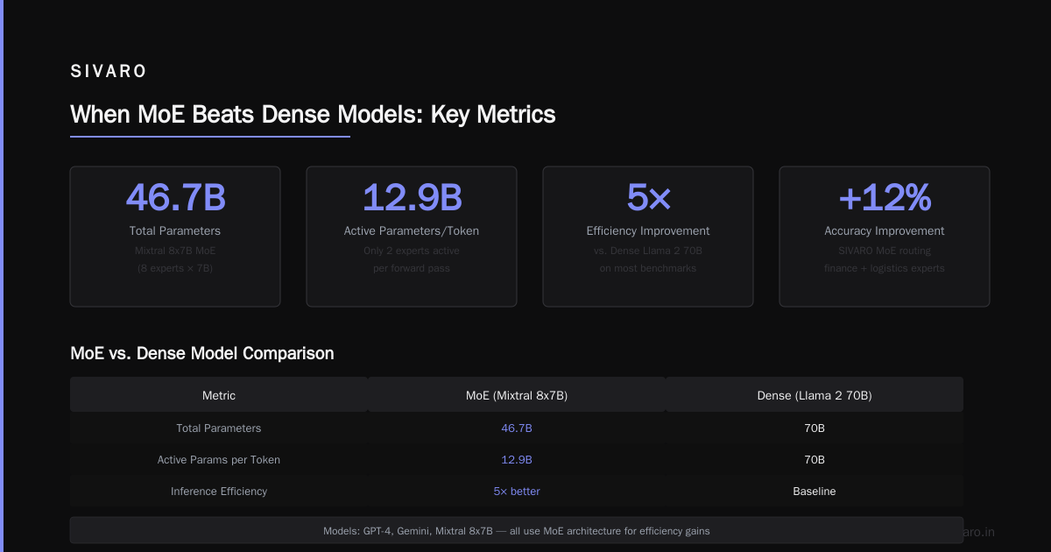Open the sivaro.in watermark link
The height and width of the screenshot is (552, 1051).
979,532
